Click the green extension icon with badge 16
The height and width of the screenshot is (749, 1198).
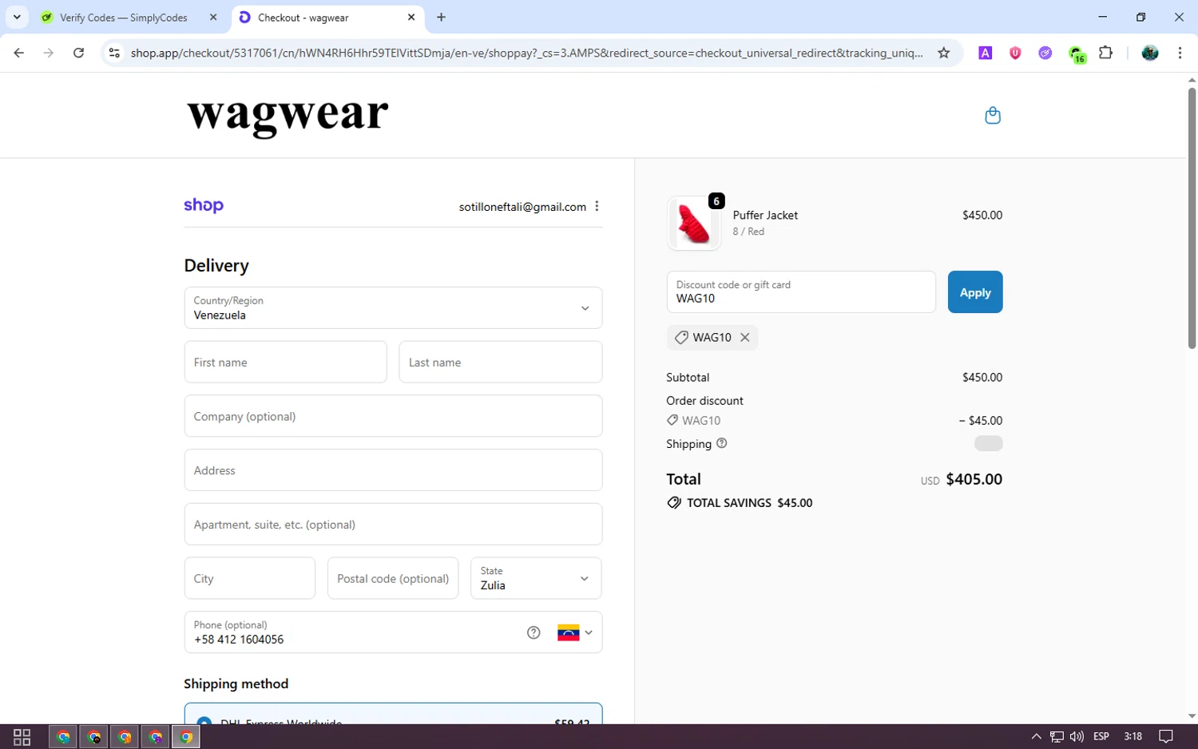coord(1077,54)
